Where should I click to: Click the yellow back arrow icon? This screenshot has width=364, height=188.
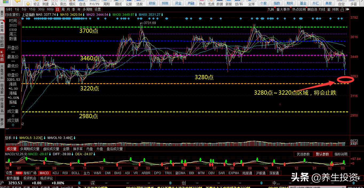point(17,2)
